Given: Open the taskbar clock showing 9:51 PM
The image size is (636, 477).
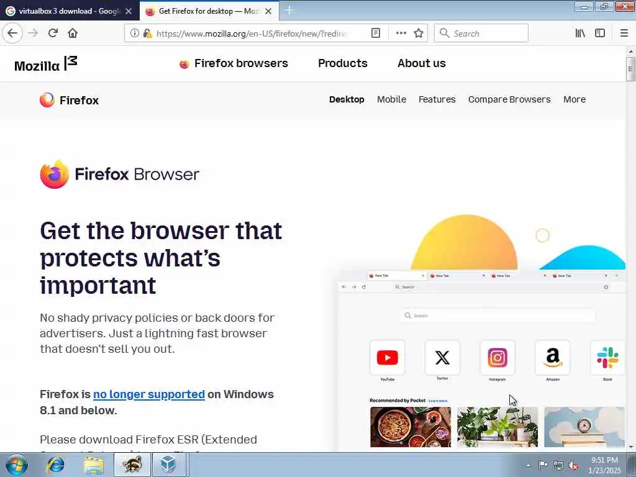Looking at the screenshot, I should [x=604, y=465].
